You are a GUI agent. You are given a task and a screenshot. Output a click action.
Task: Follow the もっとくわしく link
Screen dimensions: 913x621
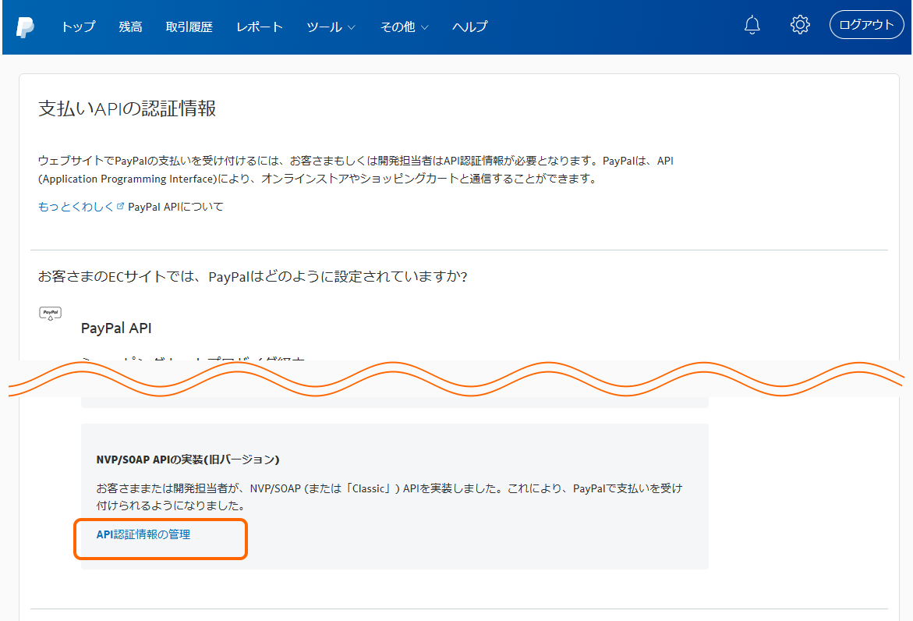click(76, 207)
